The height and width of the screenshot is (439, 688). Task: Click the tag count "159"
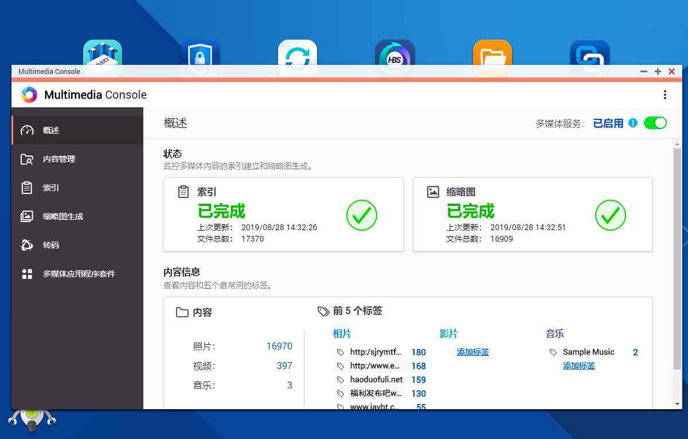[419, 379]
